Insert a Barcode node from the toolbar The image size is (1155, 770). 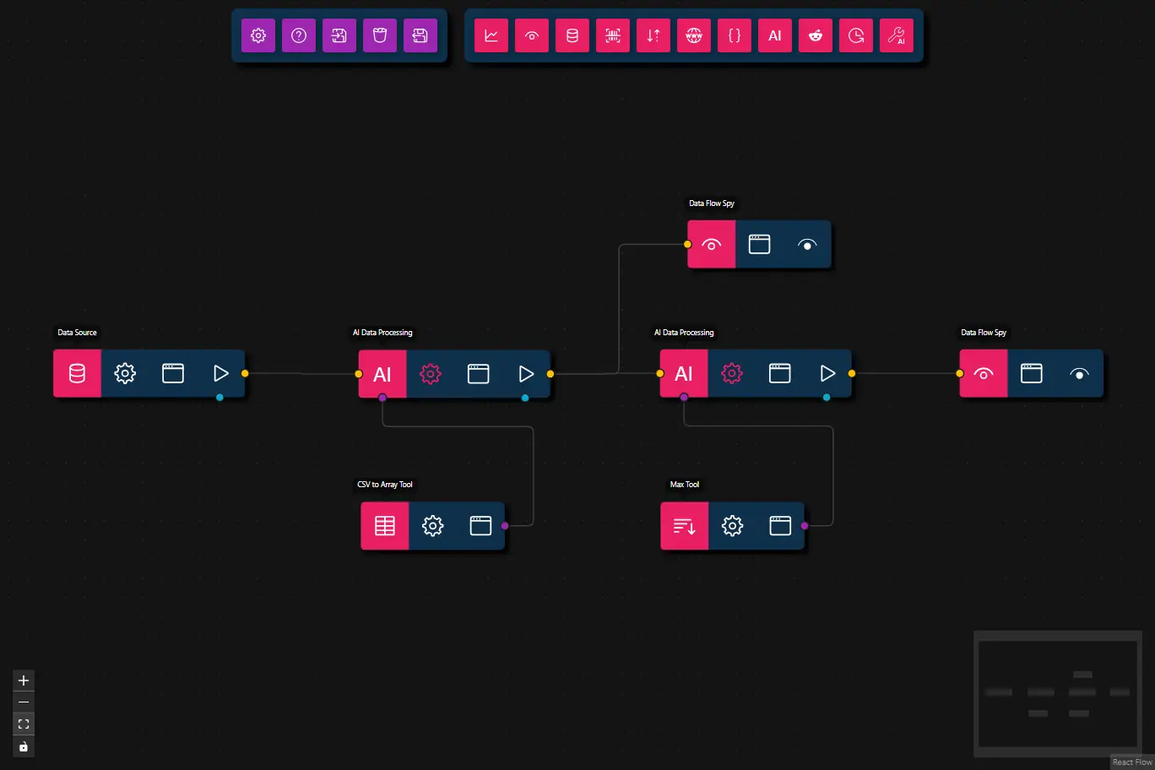[612, 35]
